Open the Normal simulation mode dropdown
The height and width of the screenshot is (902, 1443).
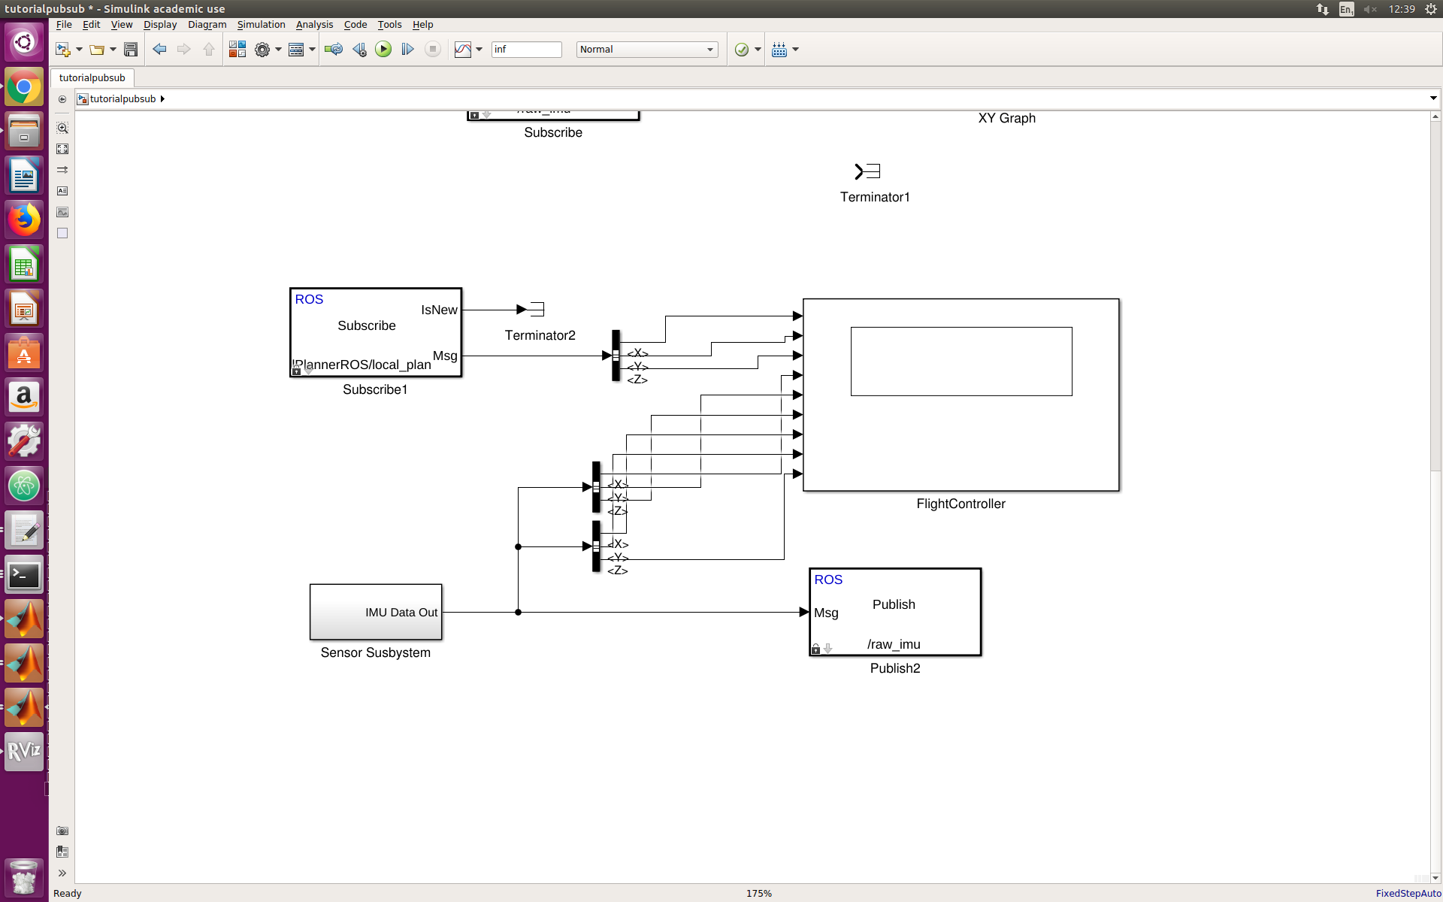point(647,50)
